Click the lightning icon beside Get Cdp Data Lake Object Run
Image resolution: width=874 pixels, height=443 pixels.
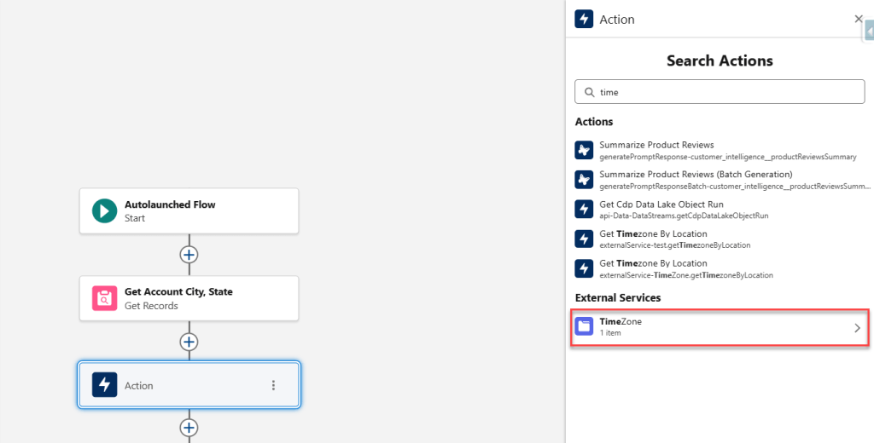pyautogui.click(x=584, y=210)
